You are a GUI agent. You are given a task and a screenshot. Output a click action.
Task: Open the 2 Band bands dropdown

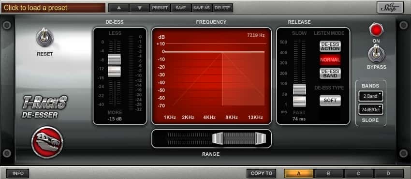[371, 96]
